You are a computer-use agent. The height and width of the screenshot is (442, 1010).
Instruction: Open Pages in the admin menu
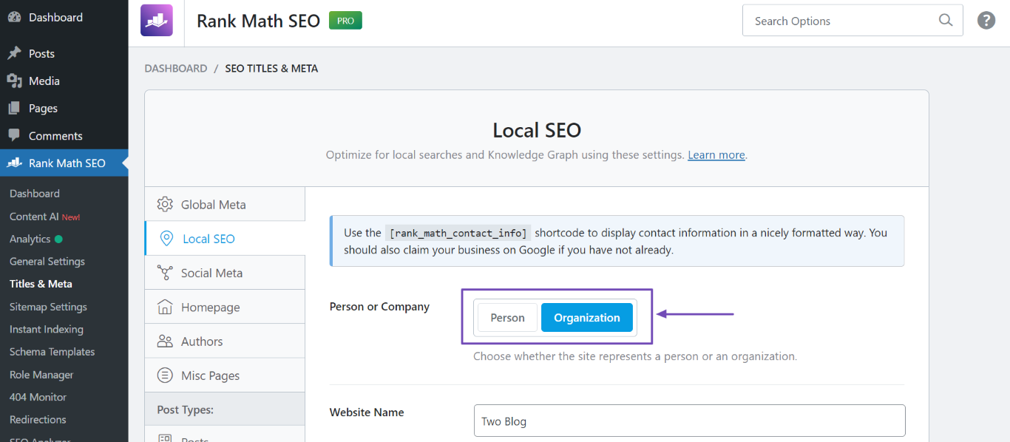[x=64, y=108]
